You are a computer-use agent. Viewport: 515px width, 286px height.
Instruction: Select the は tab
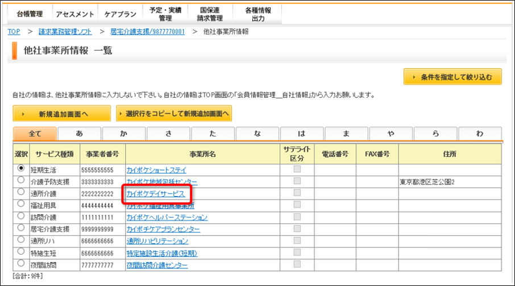tap(302, 134)
